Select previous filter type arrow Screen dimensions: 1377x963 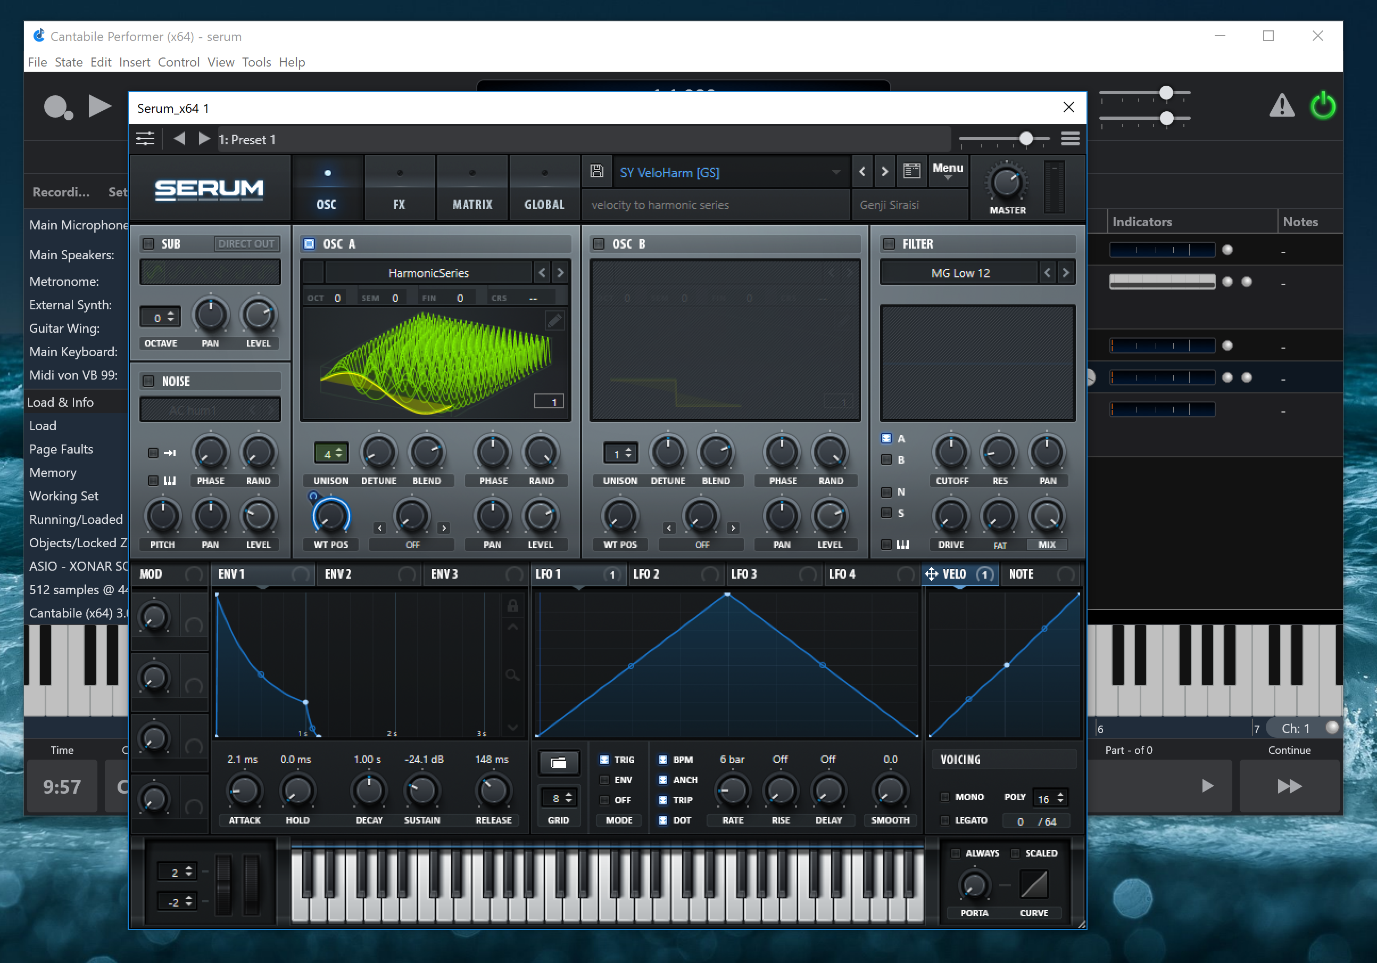click(x=1047, y=273)
